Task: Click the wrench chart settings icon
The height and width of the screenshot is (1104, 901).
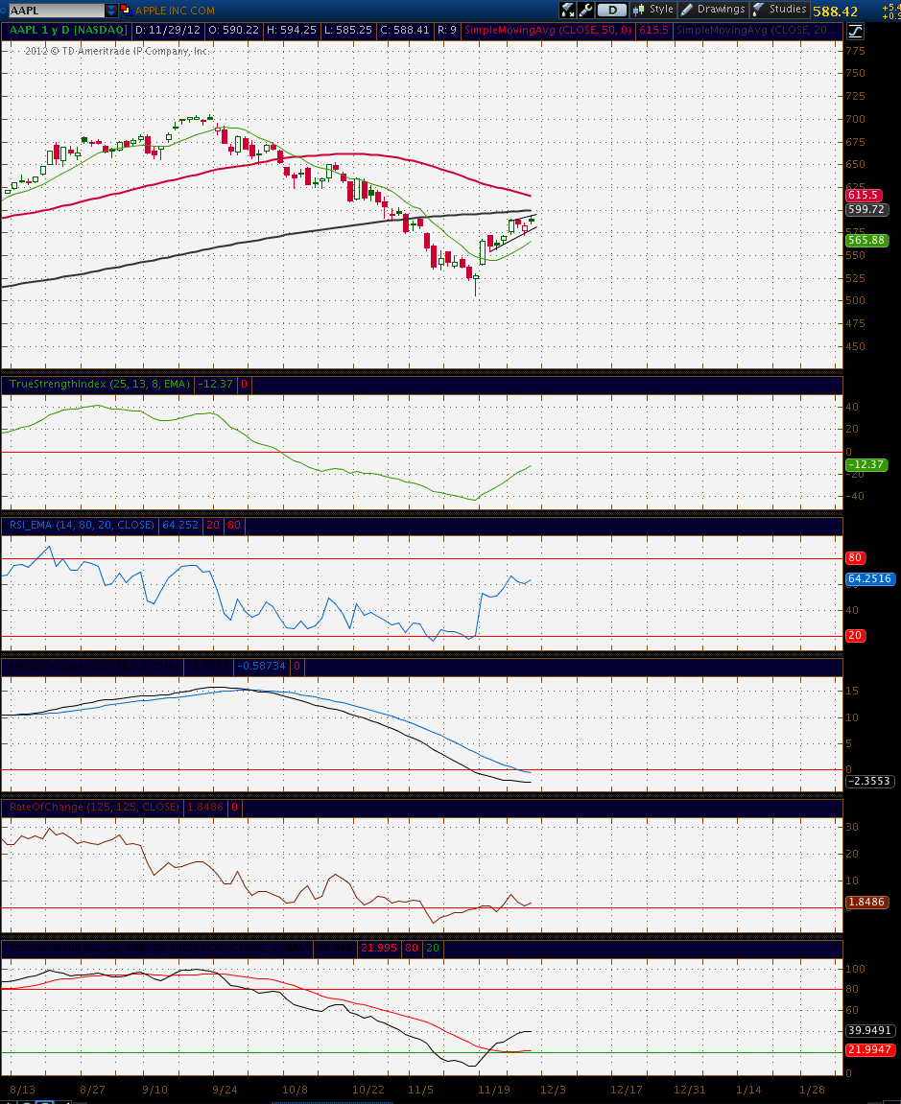Action: pyautogui.click(x=586, y=10)
